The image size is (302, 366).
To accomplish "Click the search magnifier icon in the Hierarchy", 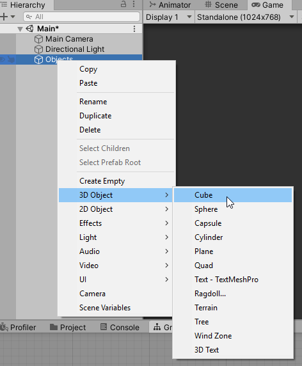I will (29, 17).
